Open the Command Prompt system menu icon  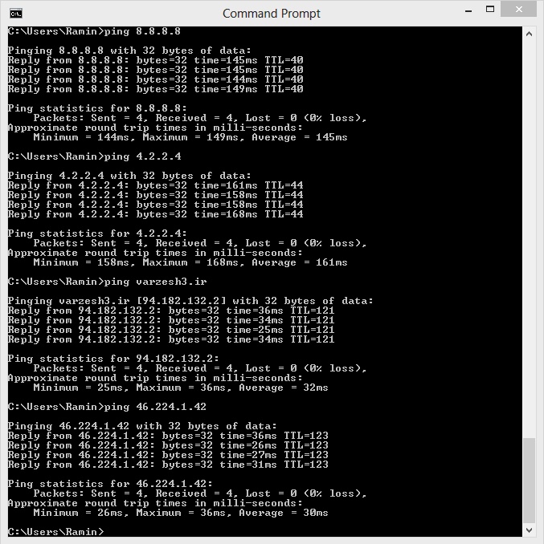[x=16, y=14]
